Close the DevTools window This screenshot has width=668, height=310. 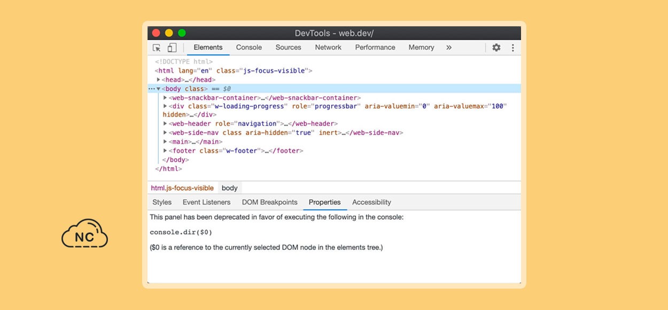(x=156, y=33)
